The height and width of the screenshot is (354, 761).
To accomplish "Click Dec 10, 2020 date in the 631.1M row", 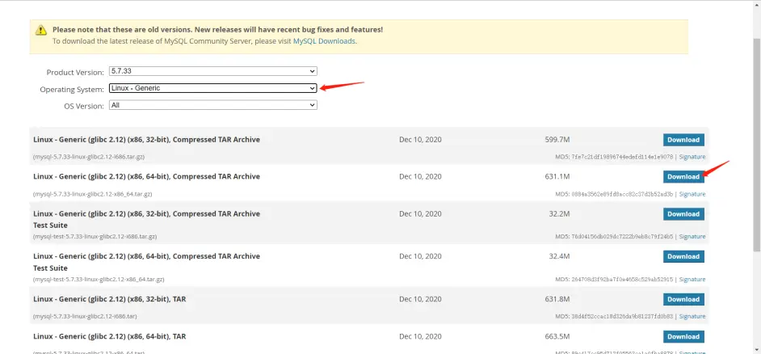I will pyautogui.click(x=420, y=177).
